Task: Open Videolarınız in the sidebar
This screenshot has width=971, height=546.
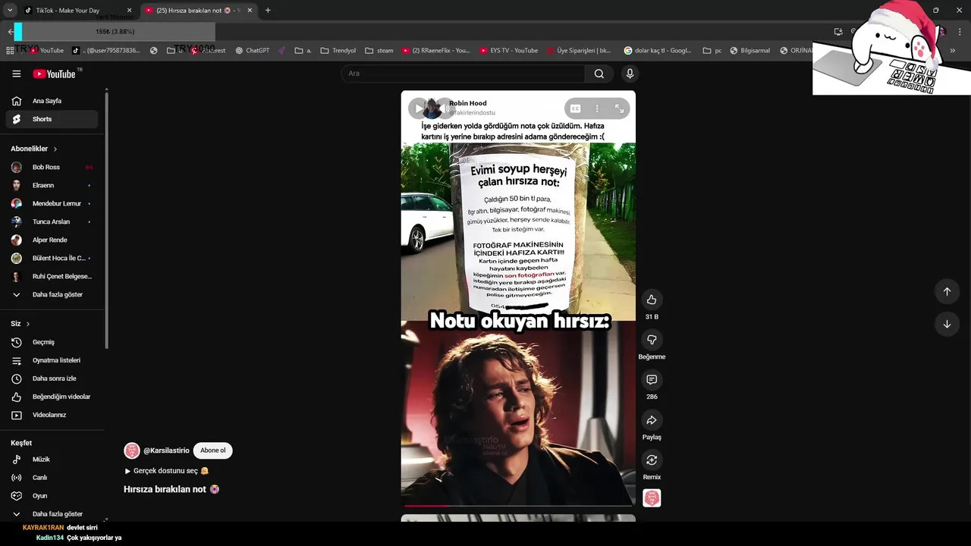Action: 52,415
